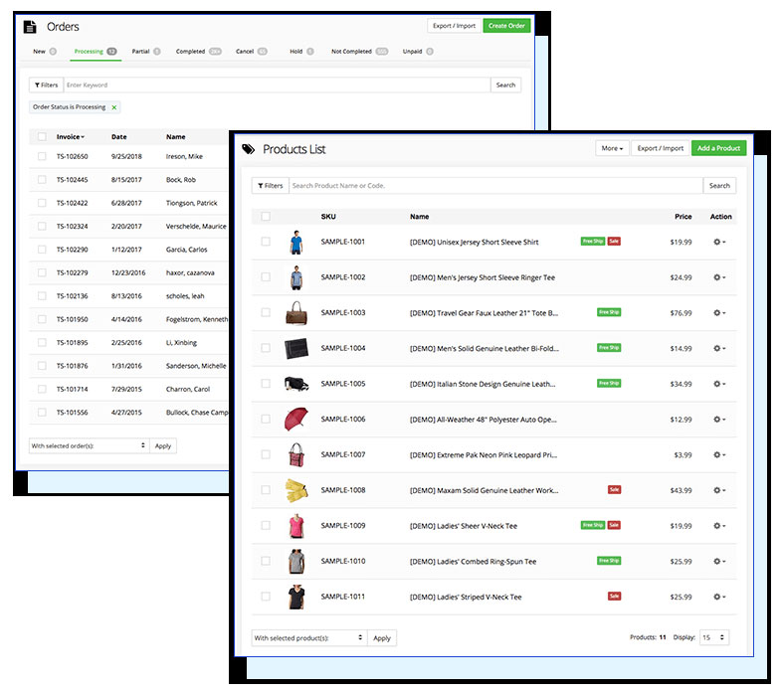Click the Add a Product button

point(718,148)
